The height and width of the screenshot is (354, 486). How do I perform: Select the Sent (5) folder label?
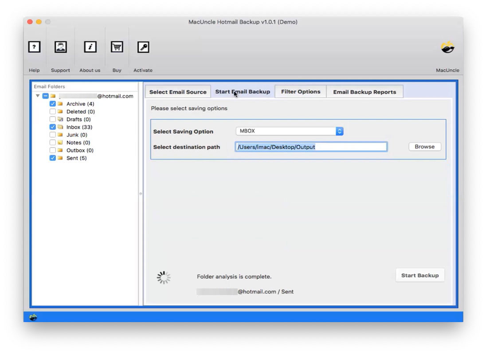[x=77, y=158]
